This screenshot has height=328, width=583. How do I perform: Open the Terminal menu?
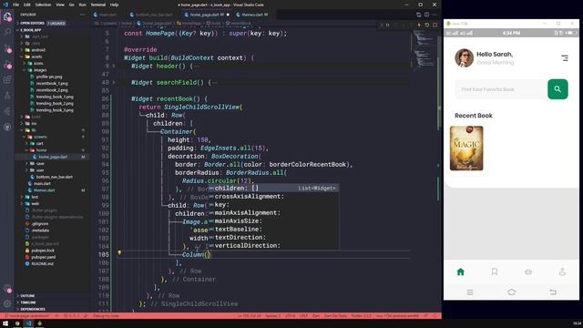pyautogui.click(x=98, y=5)
